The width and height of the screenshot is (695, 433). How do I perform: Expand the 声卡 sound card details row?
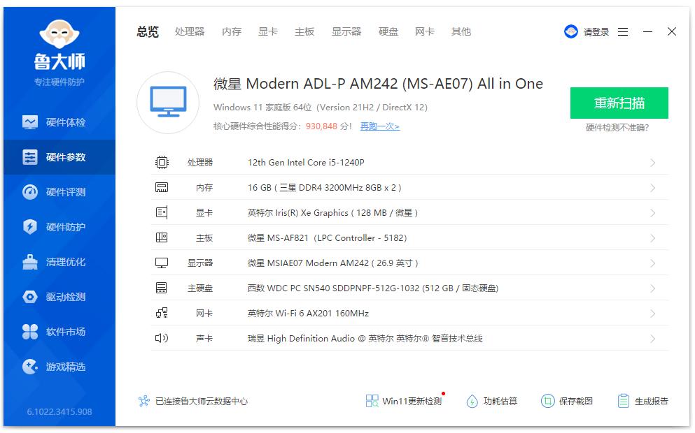coord(406,338)
